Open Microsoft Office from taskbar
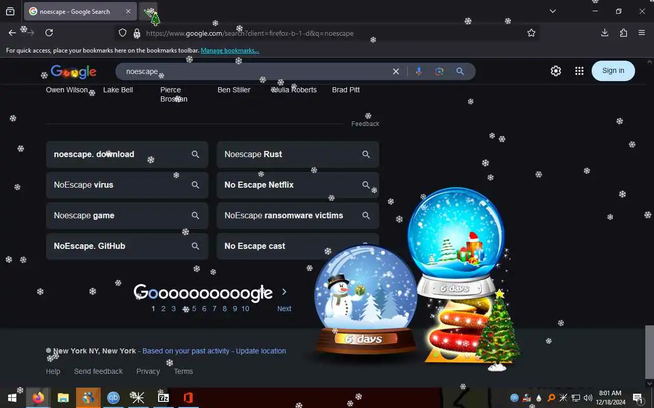This screenshot has width=654, height=408. [188, 398]
